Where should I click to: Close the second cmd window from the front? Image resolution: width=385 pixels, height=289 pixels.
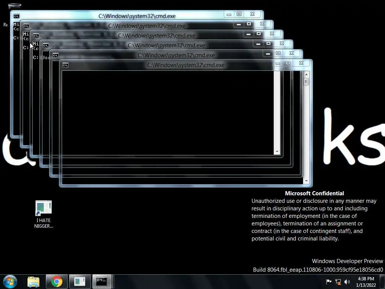tap(291, 53)
